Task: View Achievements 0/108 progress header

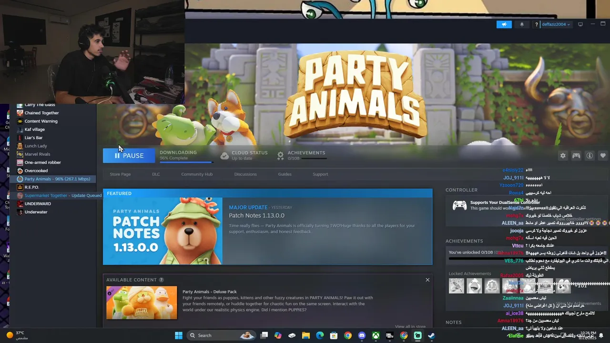Action: tap(301, 155)
